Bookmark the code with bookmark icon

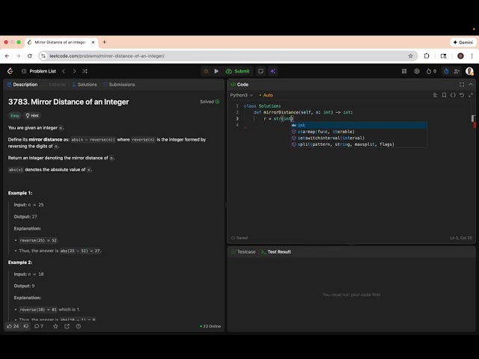444,95
